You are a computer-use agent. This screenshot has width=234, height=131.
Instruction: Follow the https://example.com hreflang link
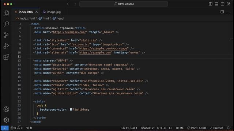point(95,52)
